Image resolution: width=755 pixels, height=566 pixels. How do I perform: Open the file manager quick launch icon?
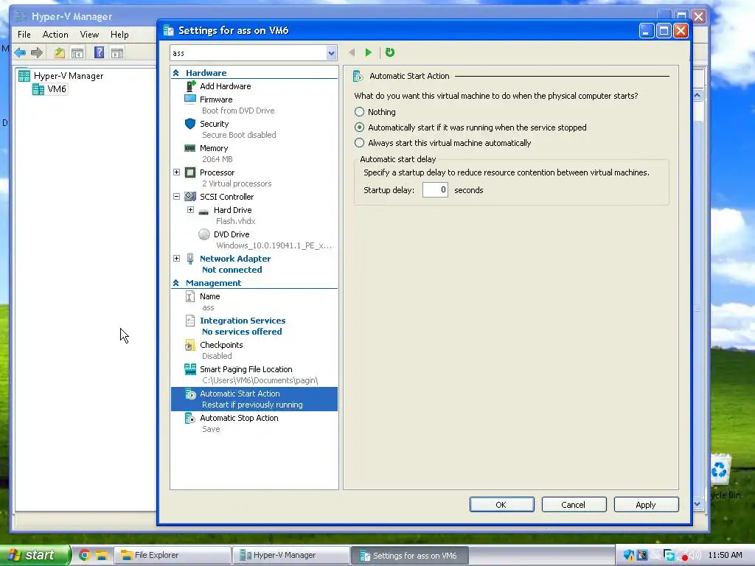[100, 555]
